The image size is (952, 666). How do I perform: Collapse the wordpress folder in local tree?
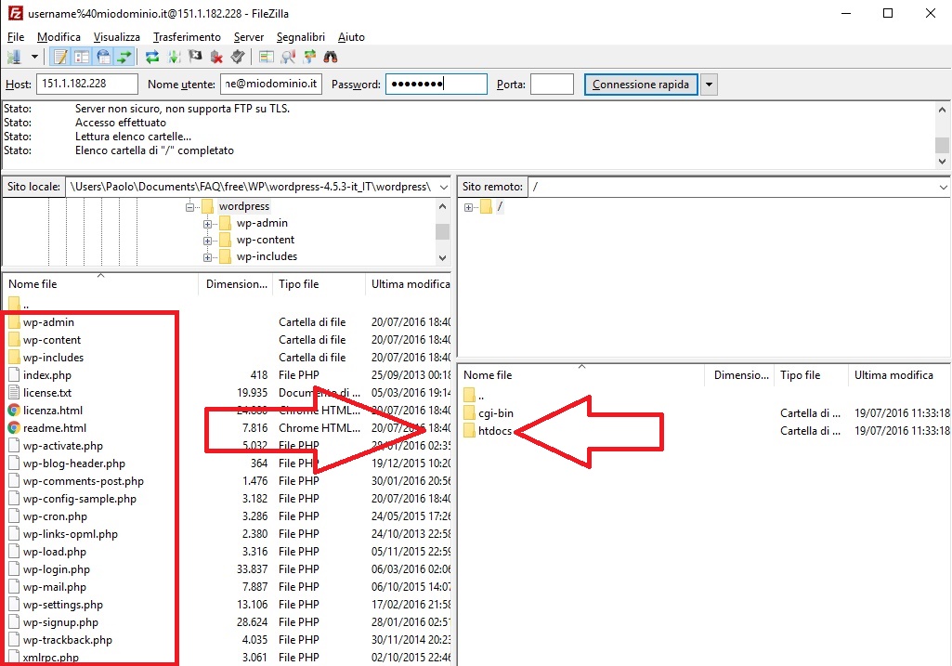(x=190, y=207)
